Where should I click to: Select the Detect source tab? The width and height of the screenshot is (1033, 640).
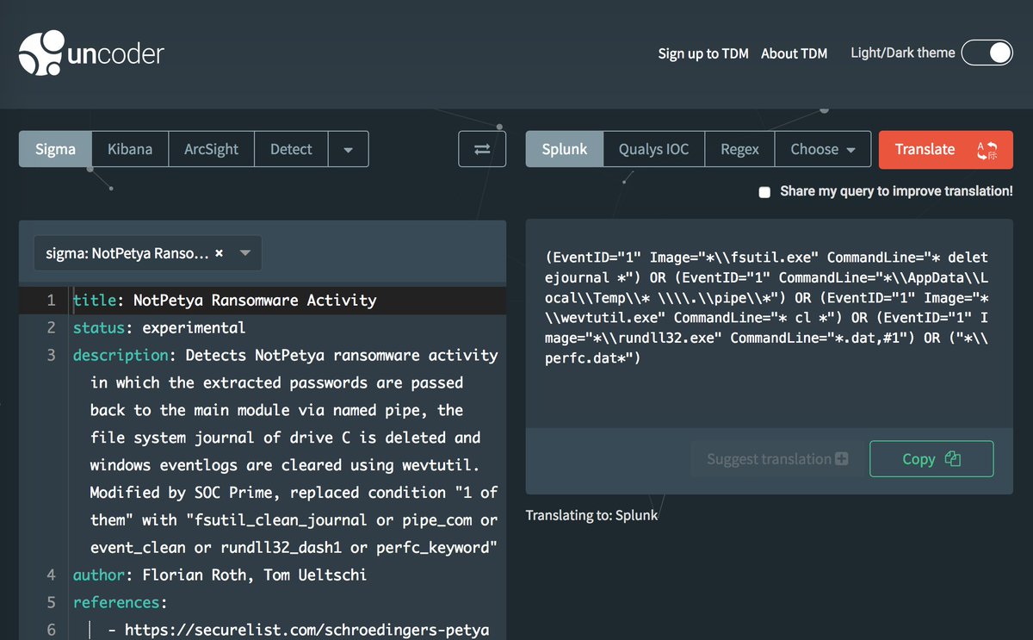(x=291, y=149)
